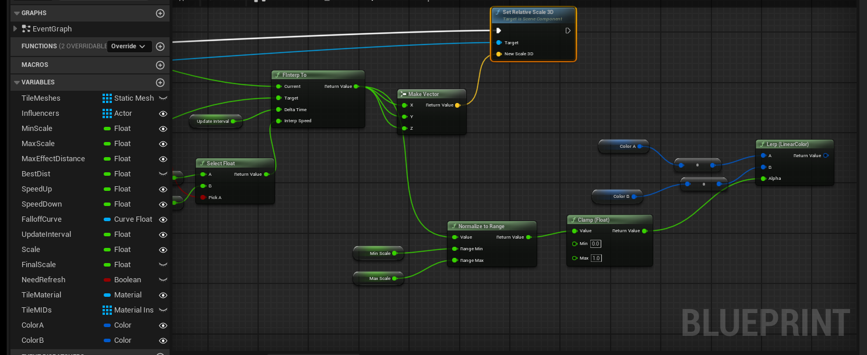
Task: Click the Influencers array type icon
Action: pos(107,113)
